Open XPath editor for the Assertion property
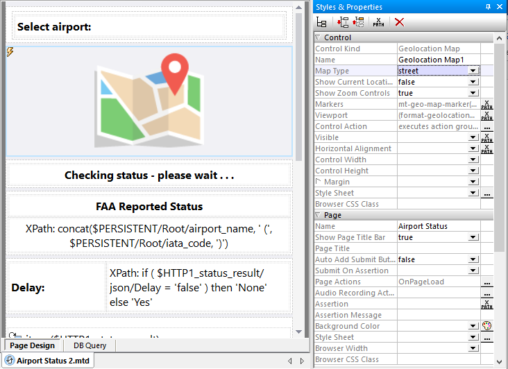The width and height of the screenshot is (508, 369). (486, 304)
